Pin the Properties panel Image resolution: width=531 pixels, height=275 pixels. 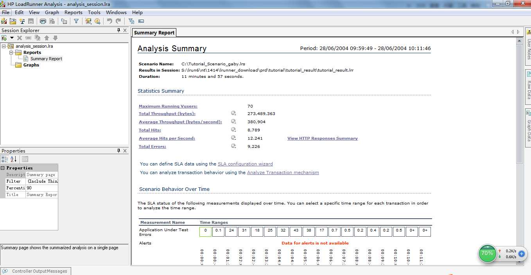119,151
